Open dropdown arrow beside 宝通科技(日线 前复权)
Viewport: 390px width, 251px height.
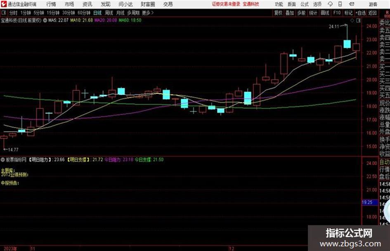45,20
